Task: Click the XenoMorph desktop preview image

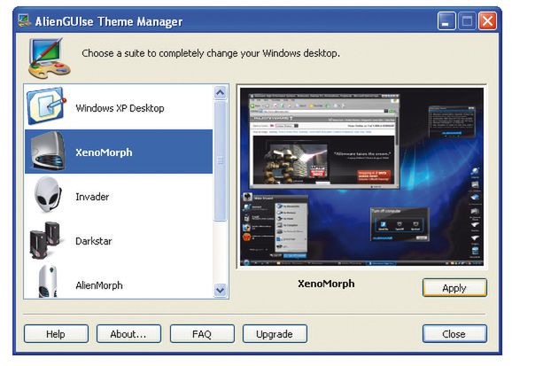Action: (x=361, y=176)
